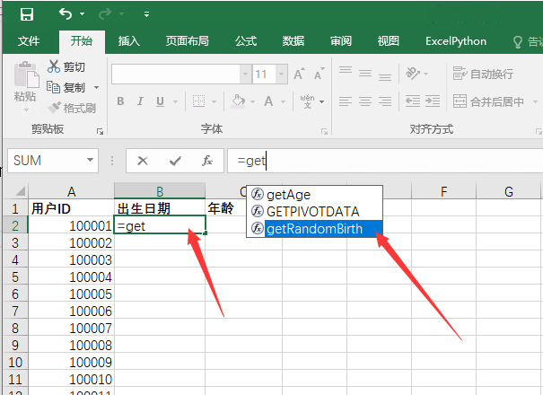Click the text Orientation icon
The width and height of the screenshot is (543, 395).
pyautogui.click(x=413, y=73)
